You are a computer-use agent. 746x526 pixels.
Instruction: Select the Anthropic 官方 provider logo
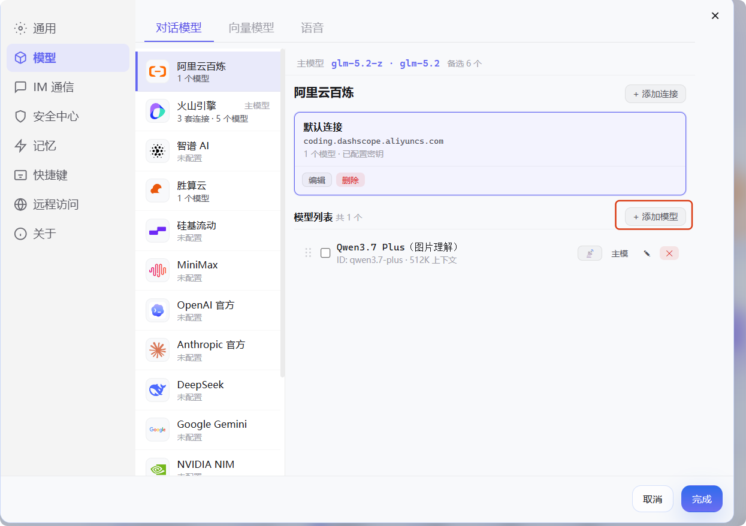(x=158, y=350)
